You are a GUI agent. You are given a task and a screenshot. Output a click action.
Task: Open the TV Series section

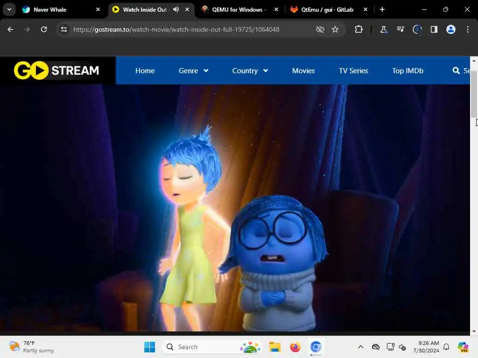click(x=353, y=71)
